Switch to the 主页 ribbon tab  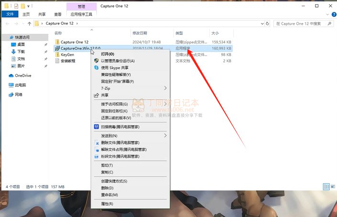click(26, 14)
